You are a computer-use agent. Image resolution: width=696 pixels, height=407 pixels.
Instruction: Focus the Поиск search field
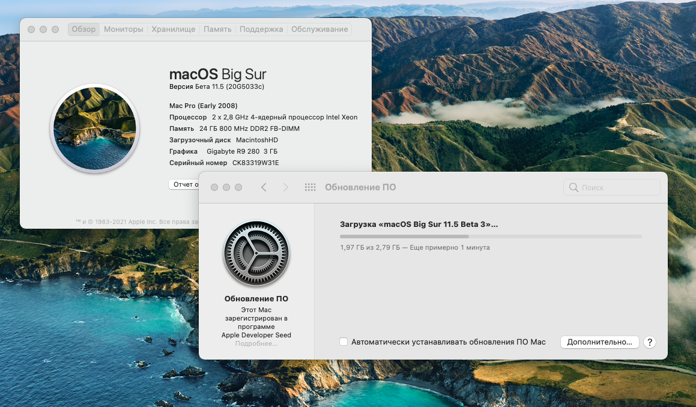612,187
